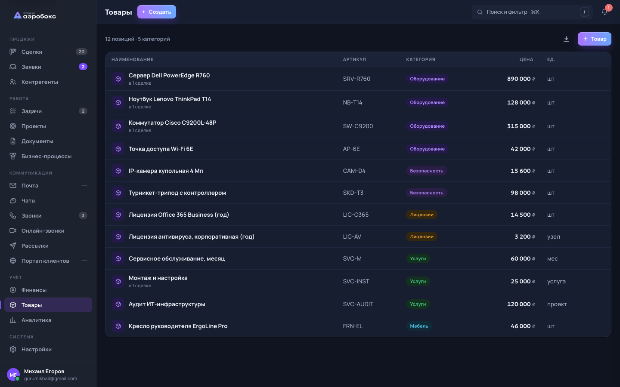Click the price 890 000 ₽
The image size is (620, 387).
pyautogui.click(x=521, y=79)
